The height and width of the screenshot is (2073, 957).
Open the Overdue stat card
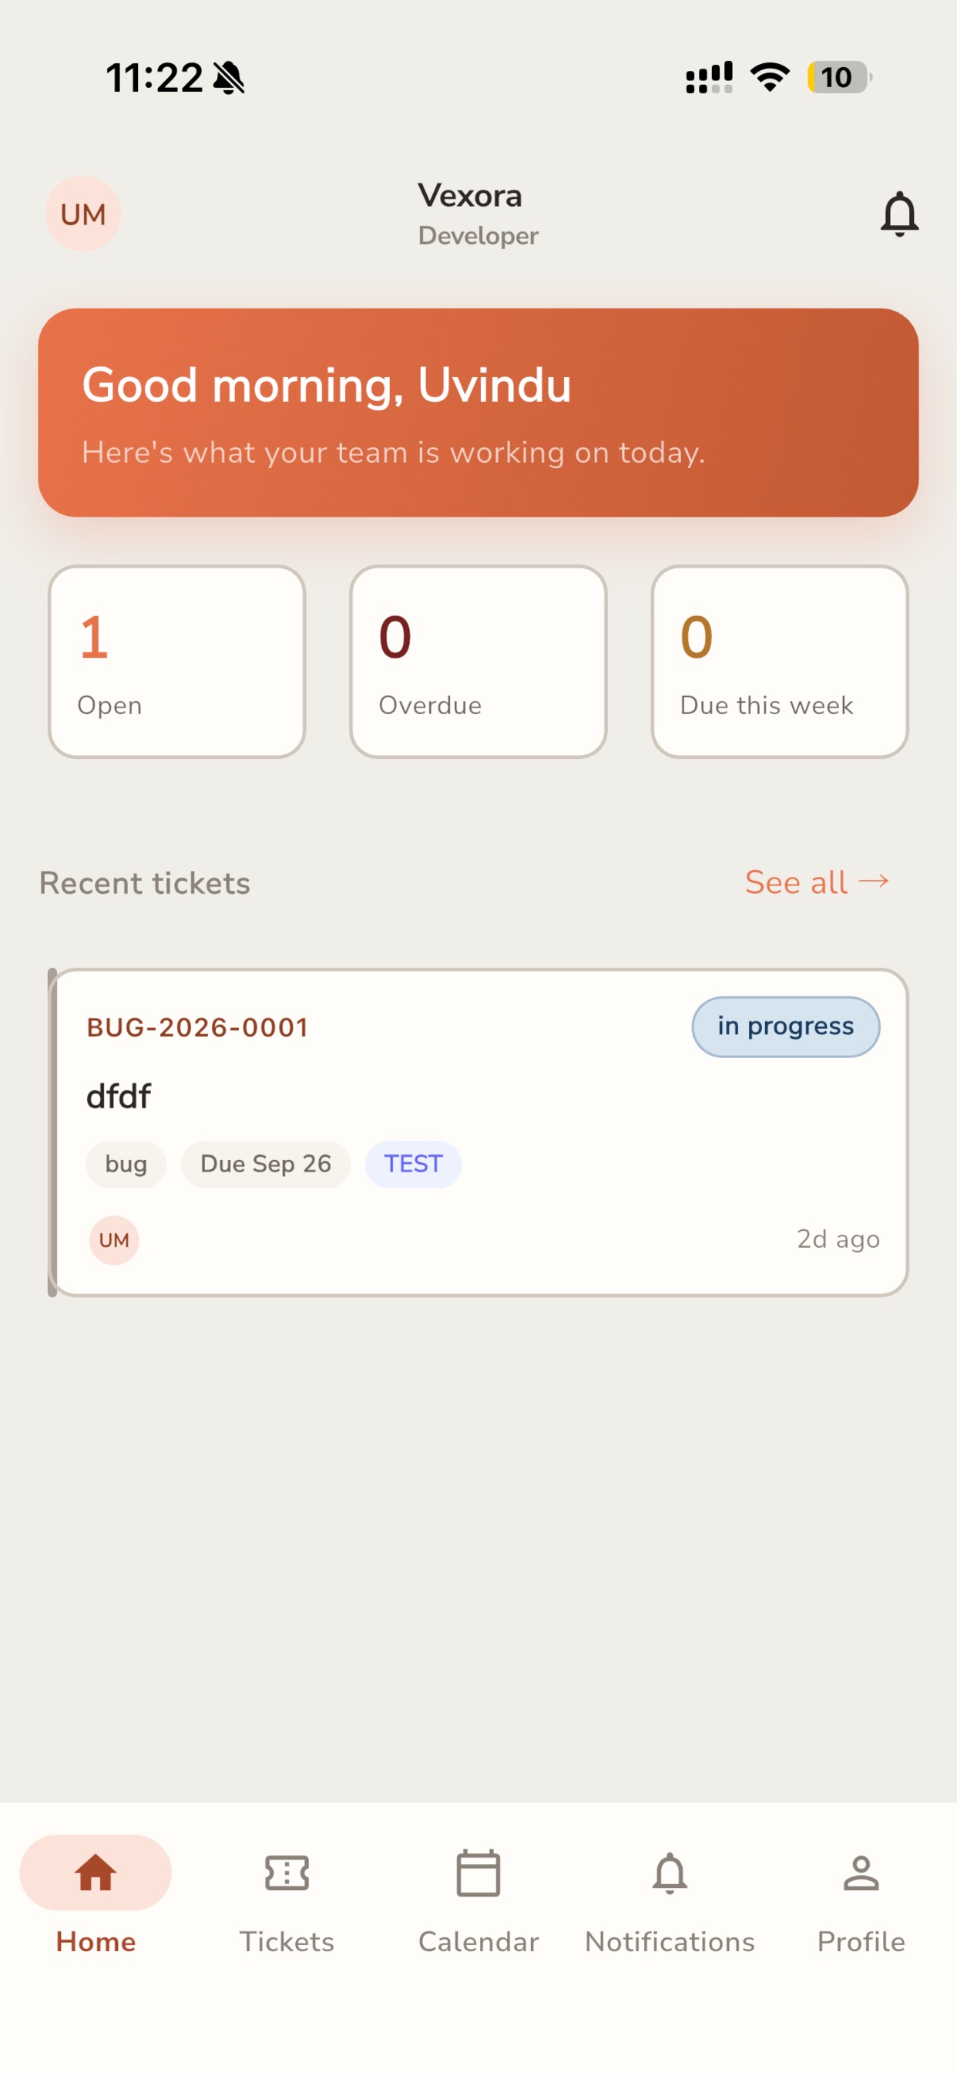click(478, 662)
